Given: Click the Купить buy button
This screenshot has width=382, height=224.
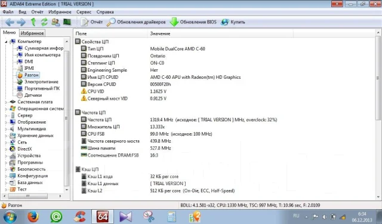Looking at the screenshot, I should tap(233, 22).
